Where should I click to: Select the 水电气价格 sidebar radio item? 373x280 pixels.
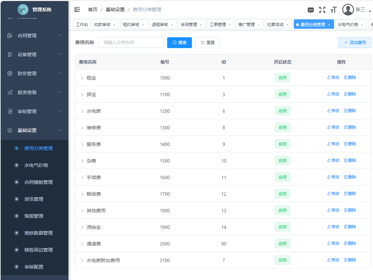(17, 165)
